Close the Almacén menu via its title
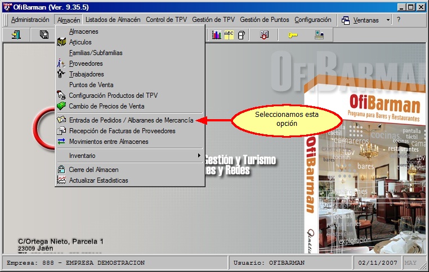The height and width of the screenshot is (272, 429). (x=69, y=20)
